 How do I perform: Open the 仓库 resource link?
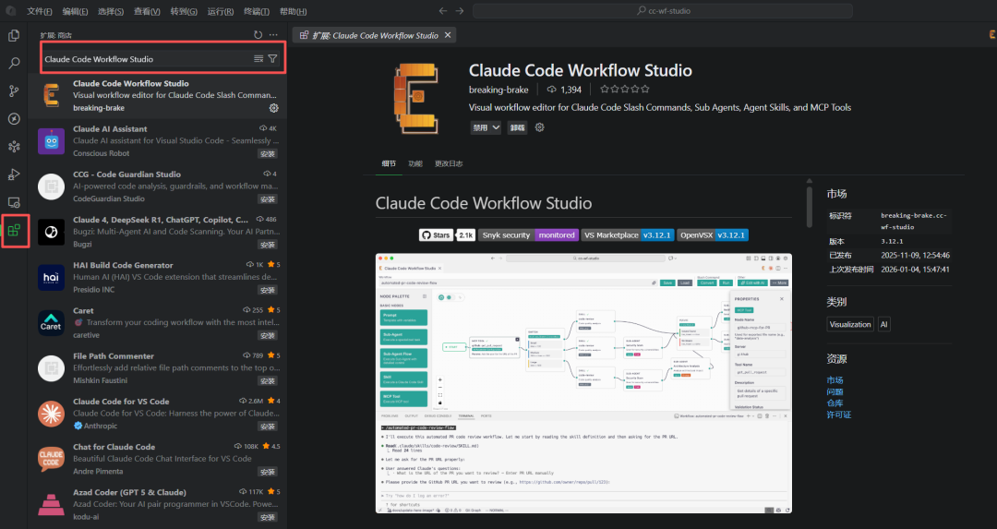click(835, 403)
